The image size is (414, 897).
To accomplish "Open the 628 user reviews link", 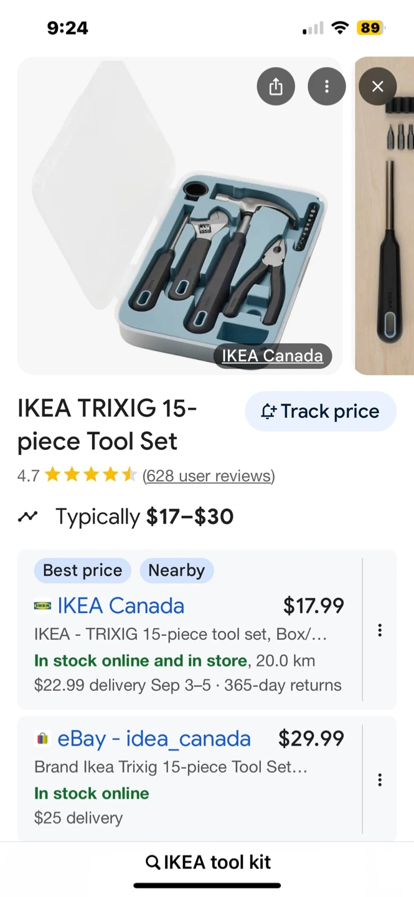I will pyautogui.click(x=209, y=476).
